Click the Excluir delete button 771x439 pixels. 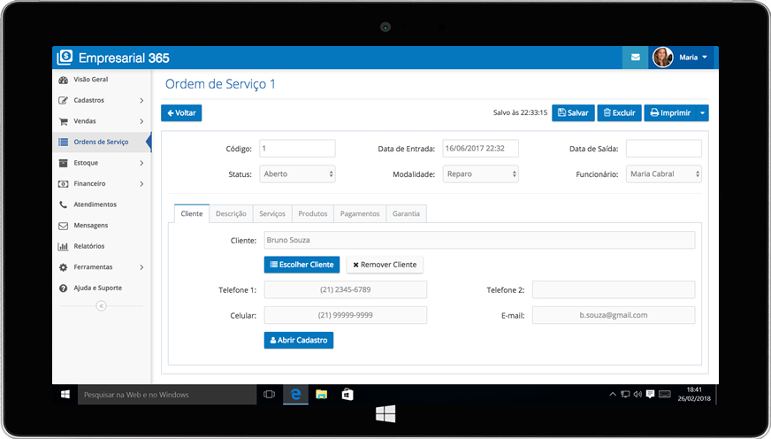coord(619,112)
